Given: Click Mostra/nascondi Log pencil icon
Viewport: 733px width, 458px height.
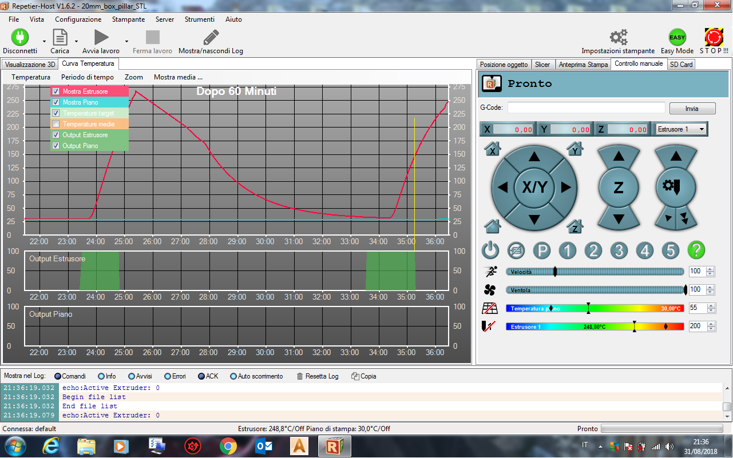Looking at the screenshot, I should (211, 38).
